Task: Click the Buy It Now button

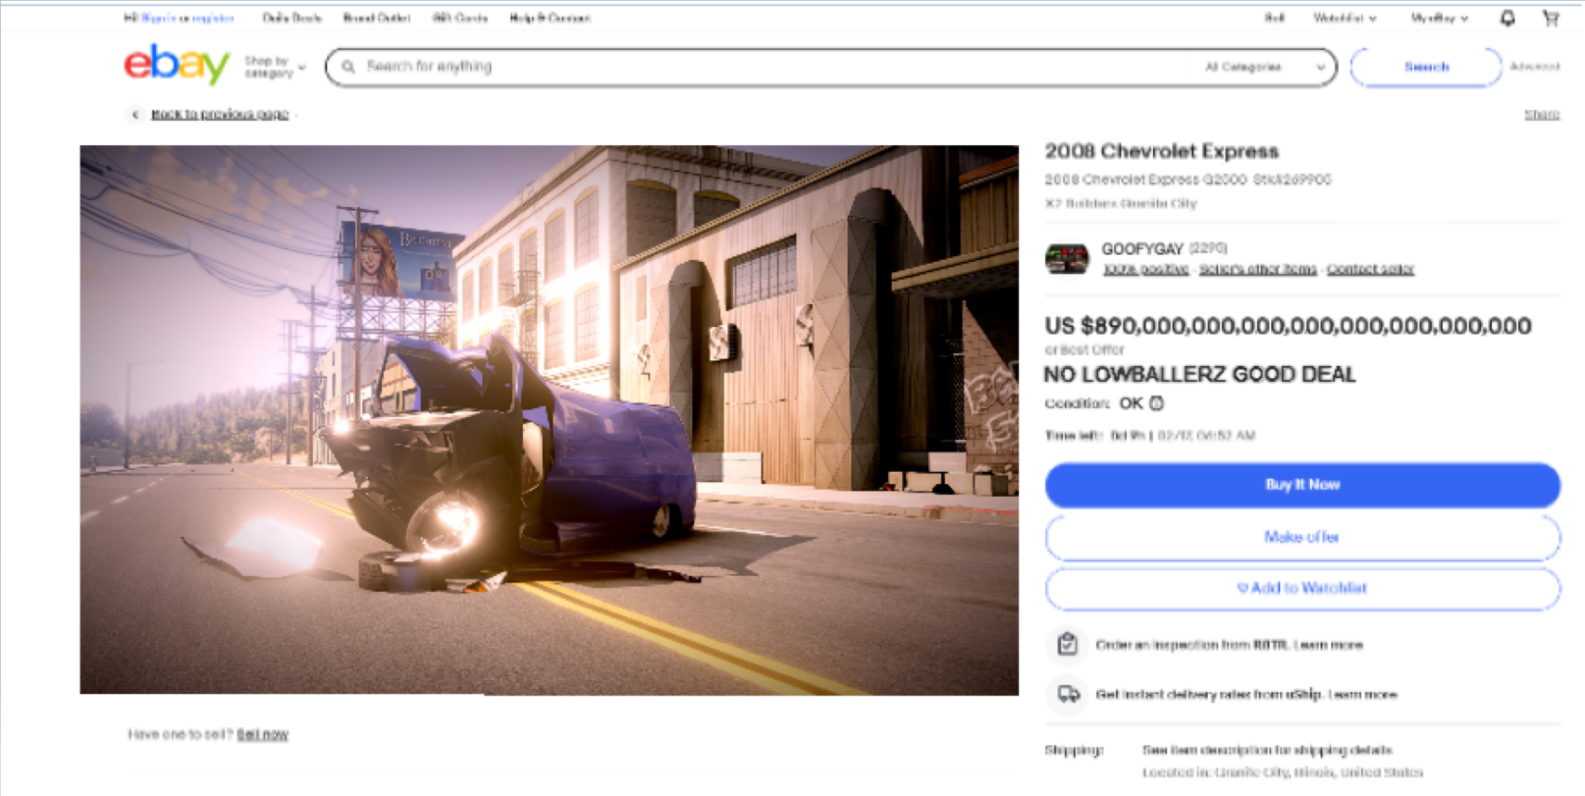Action: coord(1302,485)
